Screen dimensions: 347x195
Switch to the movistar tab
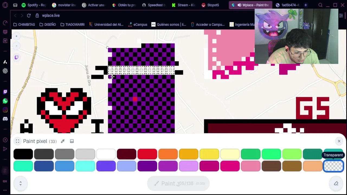pos(65,5)
